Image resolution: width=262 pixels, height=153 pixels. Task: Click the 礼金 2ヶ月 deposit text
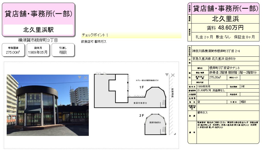click(204, 37)
